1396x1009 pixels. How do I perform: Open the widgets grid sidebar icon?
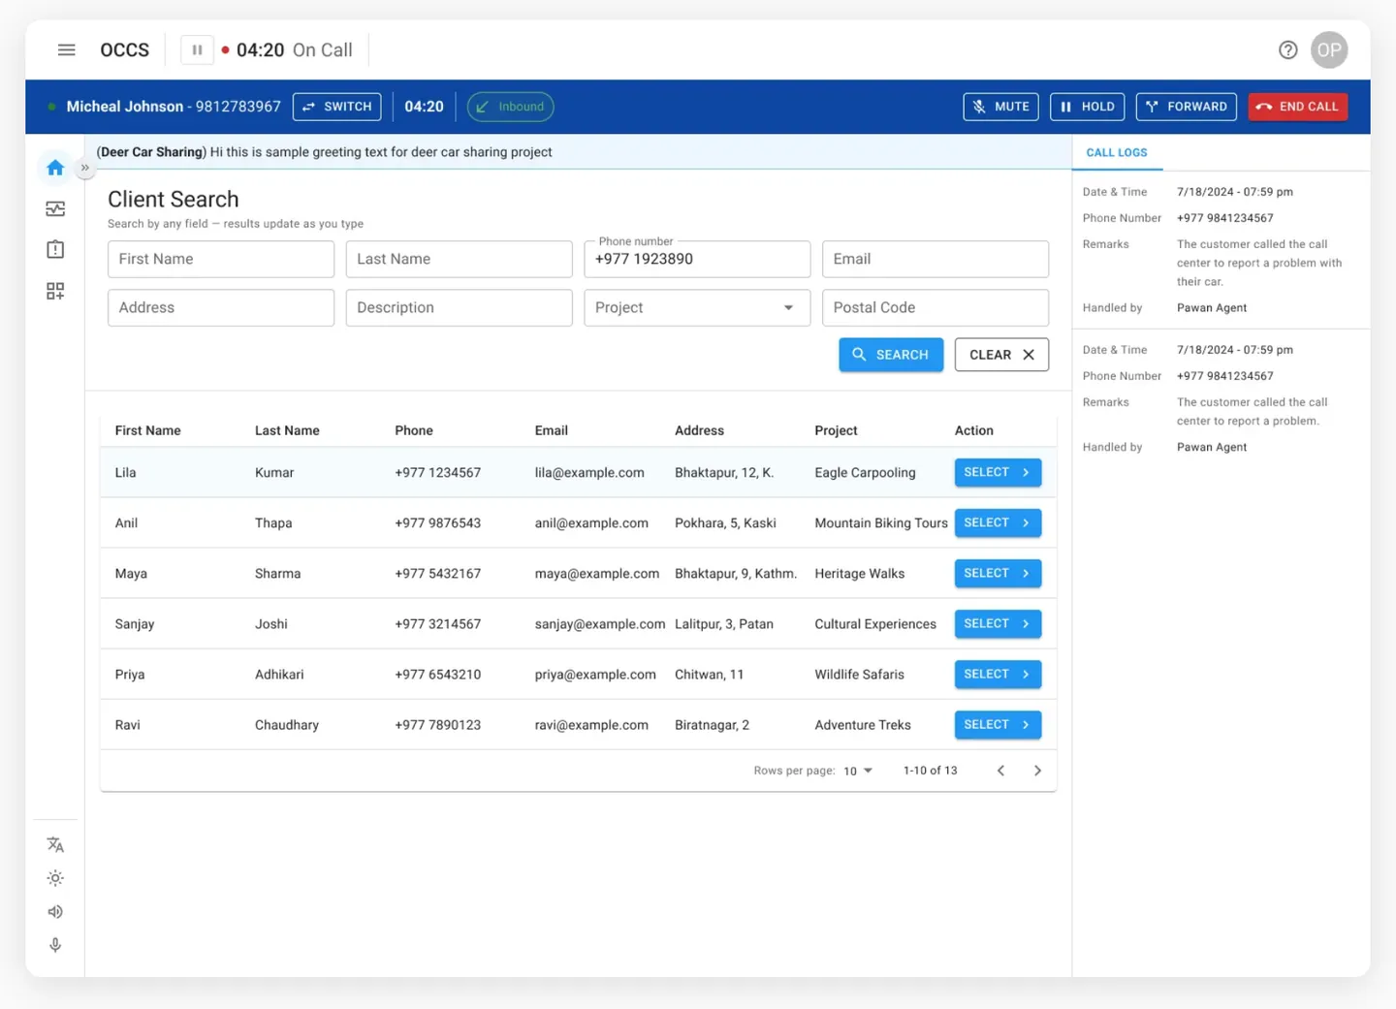[x=55, y=291]
